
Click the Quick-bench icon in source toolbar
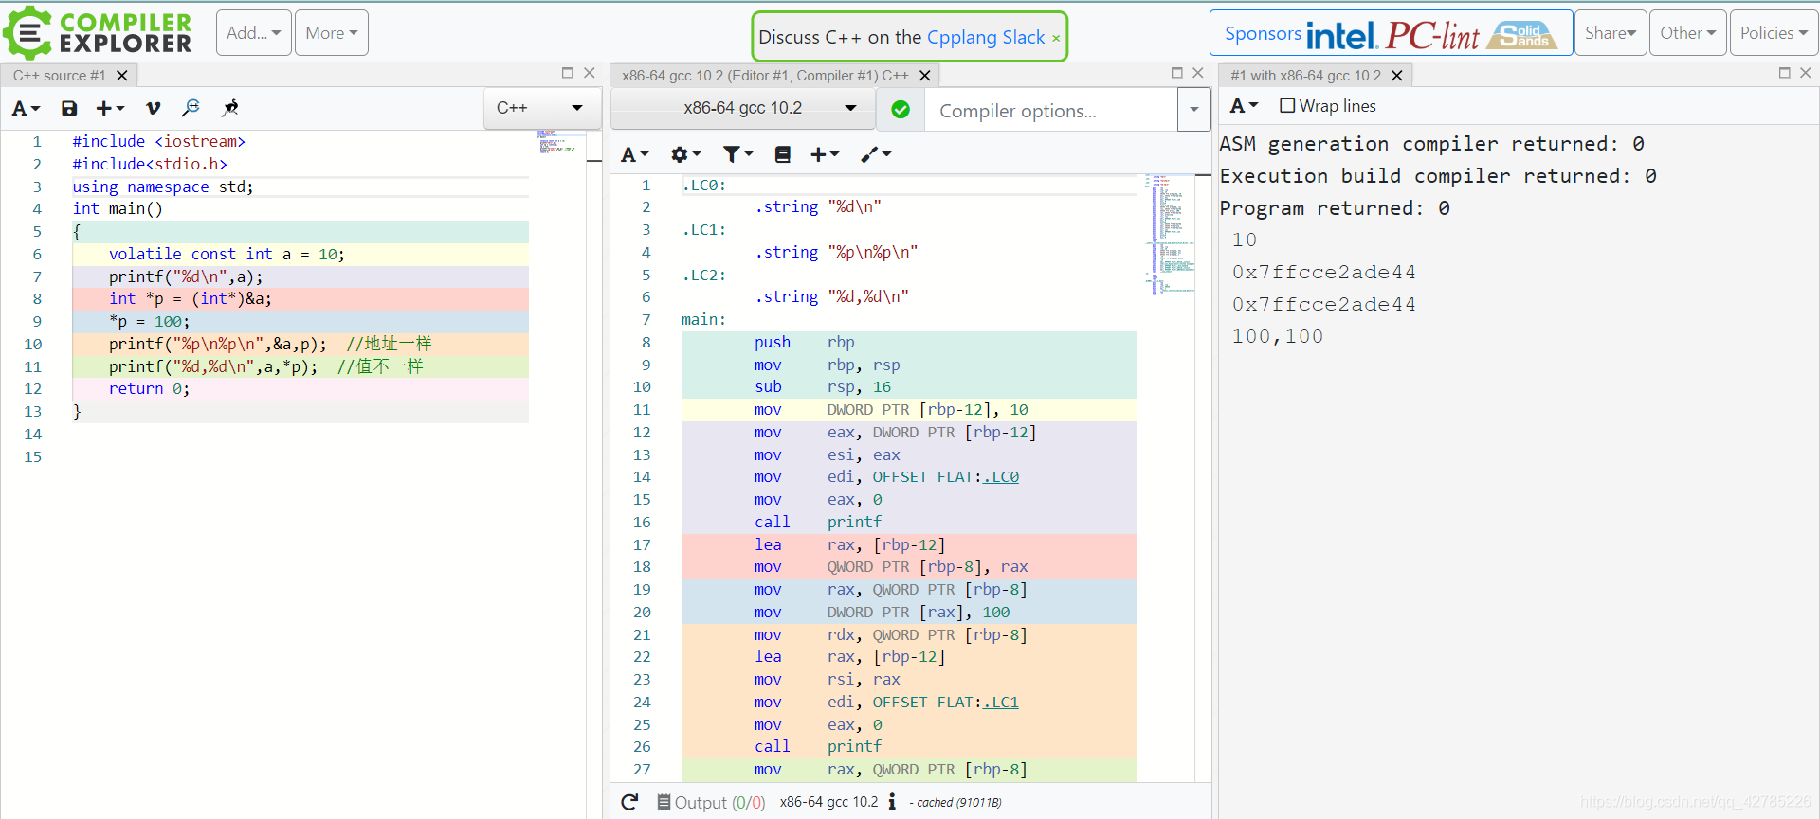point(229,109)
